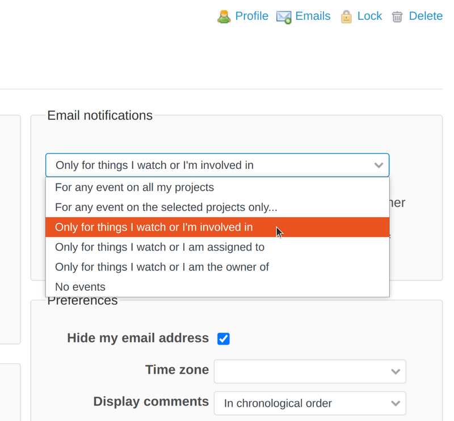454x421 pixels.
Task: Click the Emails envelope icon
Action: coord(284,17)
